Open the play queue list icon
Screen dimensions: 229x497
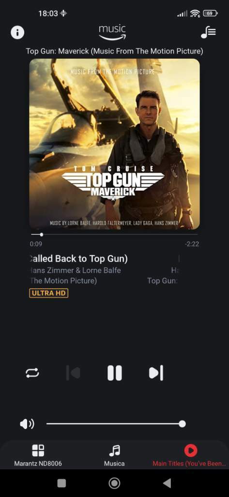point(209,33)
